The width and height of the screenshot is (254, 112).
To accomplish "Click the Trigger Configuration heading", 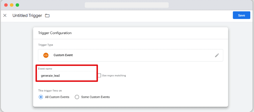I will (x=55, y=33).
